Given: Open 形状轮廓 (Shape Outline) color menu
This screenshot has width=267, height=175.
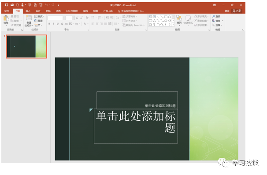Looking at the screenshot, I should 201,21.
